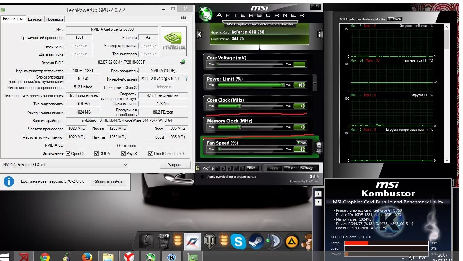Select Afterburner profile slot 3
Image resolution: width=463 pixels, height=261 pixels.
point(230,168)
